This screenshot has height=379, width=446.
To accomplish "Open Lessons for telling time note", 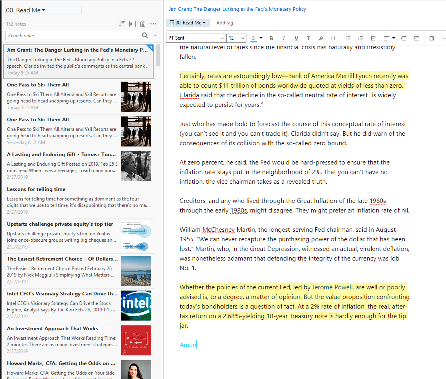I will (x=78, y=201).
